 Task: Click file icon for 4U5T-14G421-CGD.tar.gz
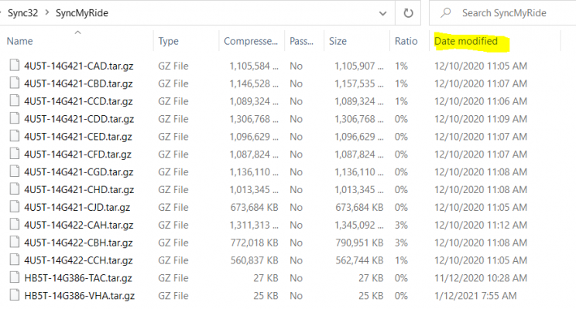[x=15, y=171]
